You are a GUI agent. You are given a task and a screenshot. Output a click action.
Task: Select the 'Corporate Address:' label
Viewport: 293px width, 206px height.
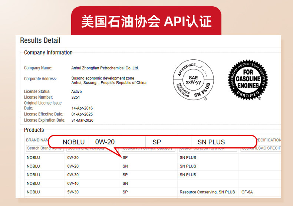(x=40, y=79)
